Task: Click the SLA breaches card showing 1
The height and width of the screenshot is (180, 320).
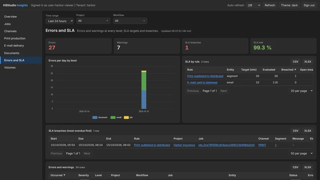Action: tap(215, 46)
